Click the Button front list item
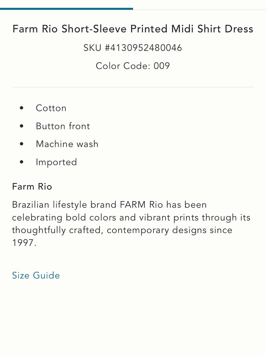Screen dimensions: 266x355 coord(63,126)
